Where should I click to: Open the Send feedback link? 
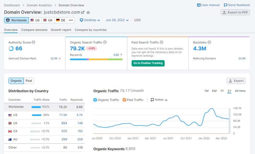coord(237,5)
